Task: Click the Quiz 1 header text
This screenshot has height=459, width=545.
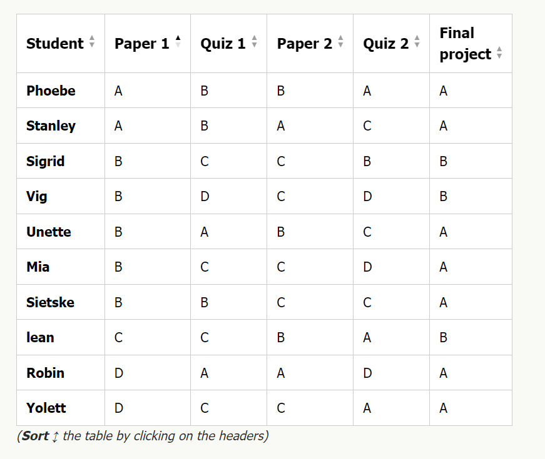Action: pos(223,44)
